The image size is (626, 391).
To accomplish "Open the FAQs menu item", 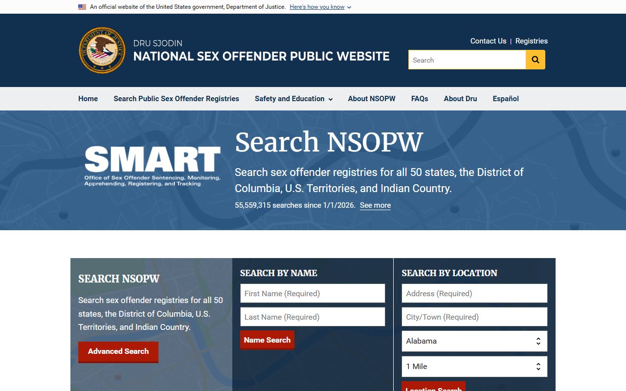I will [420, 99].
